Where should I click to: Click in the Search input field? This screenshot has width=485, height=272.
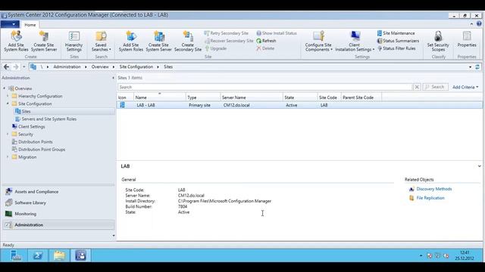coord(264,88)
